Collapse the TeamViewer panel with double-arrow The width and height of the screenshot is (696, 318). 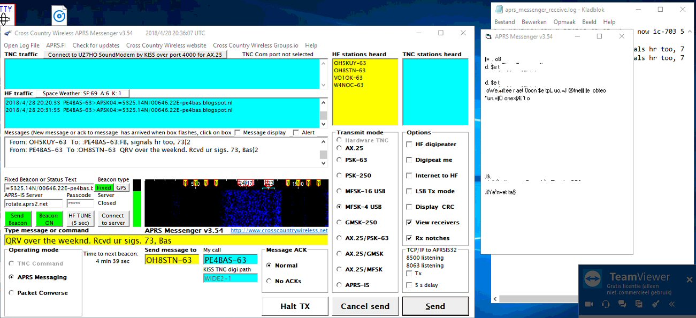pos(672,304)
